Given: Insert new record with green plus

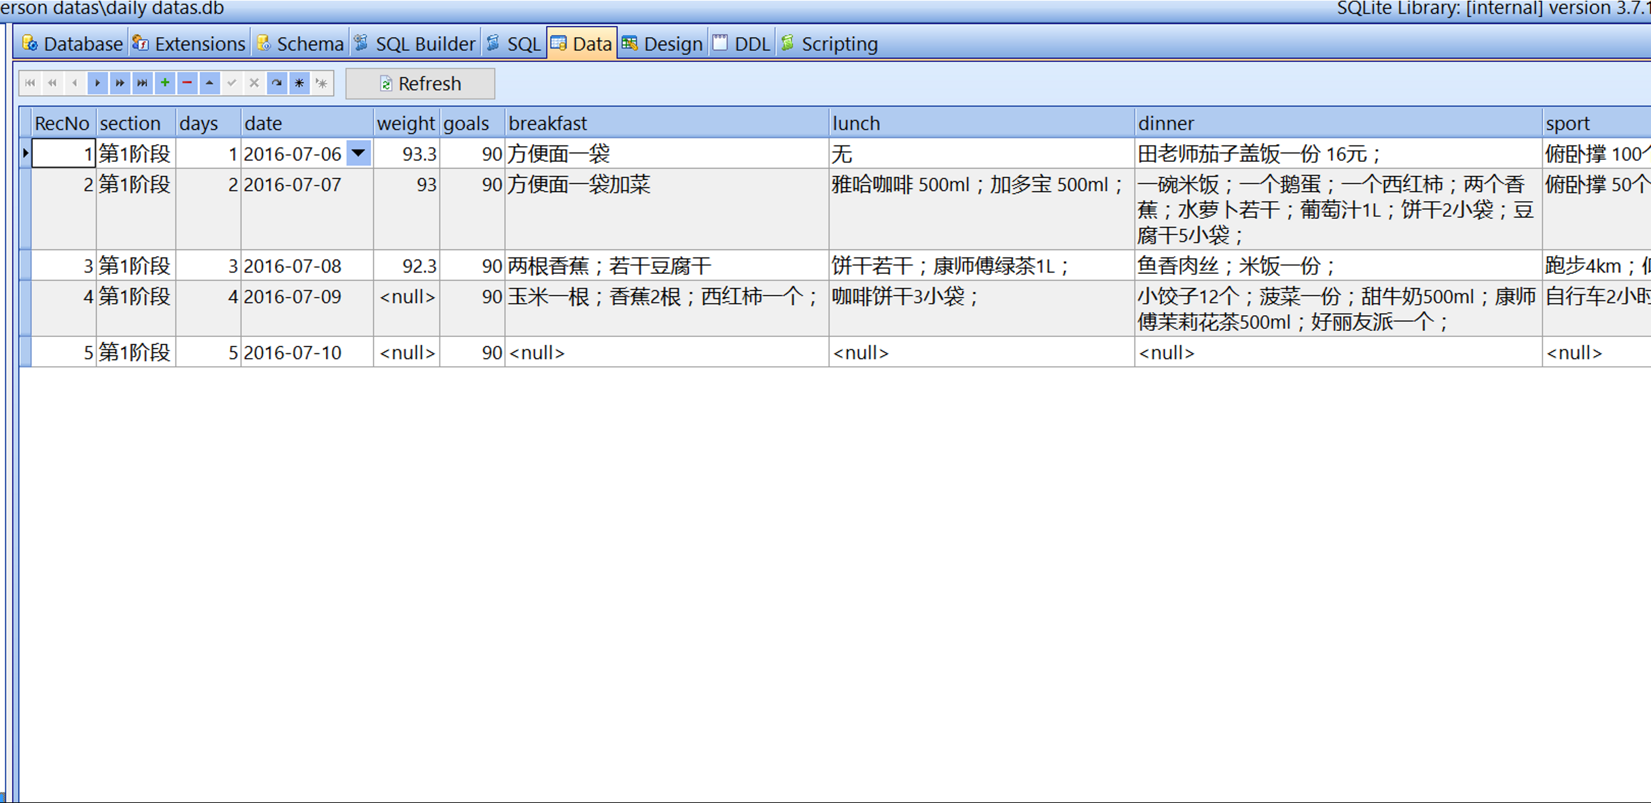Looking at the screenshot, I should [164, 83].
